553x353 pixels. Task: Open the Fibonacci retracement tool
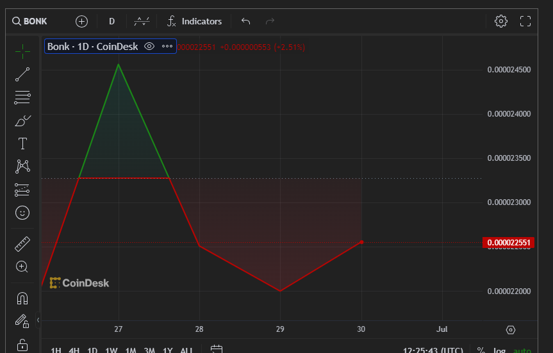coord(22,97)
